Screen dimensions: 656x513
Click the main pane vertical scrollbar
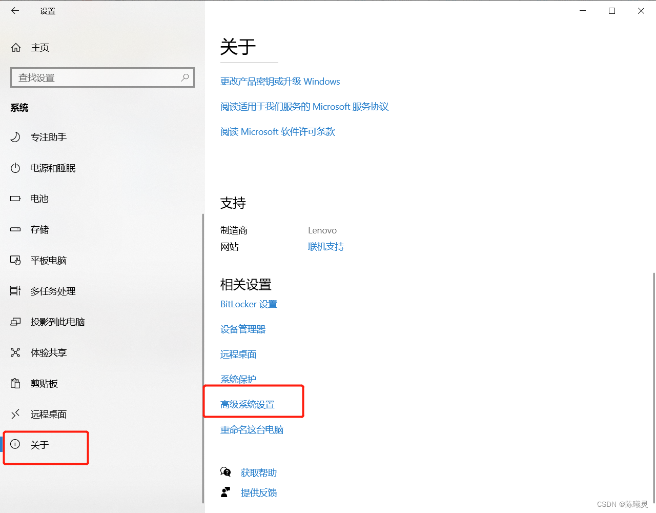(654, 387)
